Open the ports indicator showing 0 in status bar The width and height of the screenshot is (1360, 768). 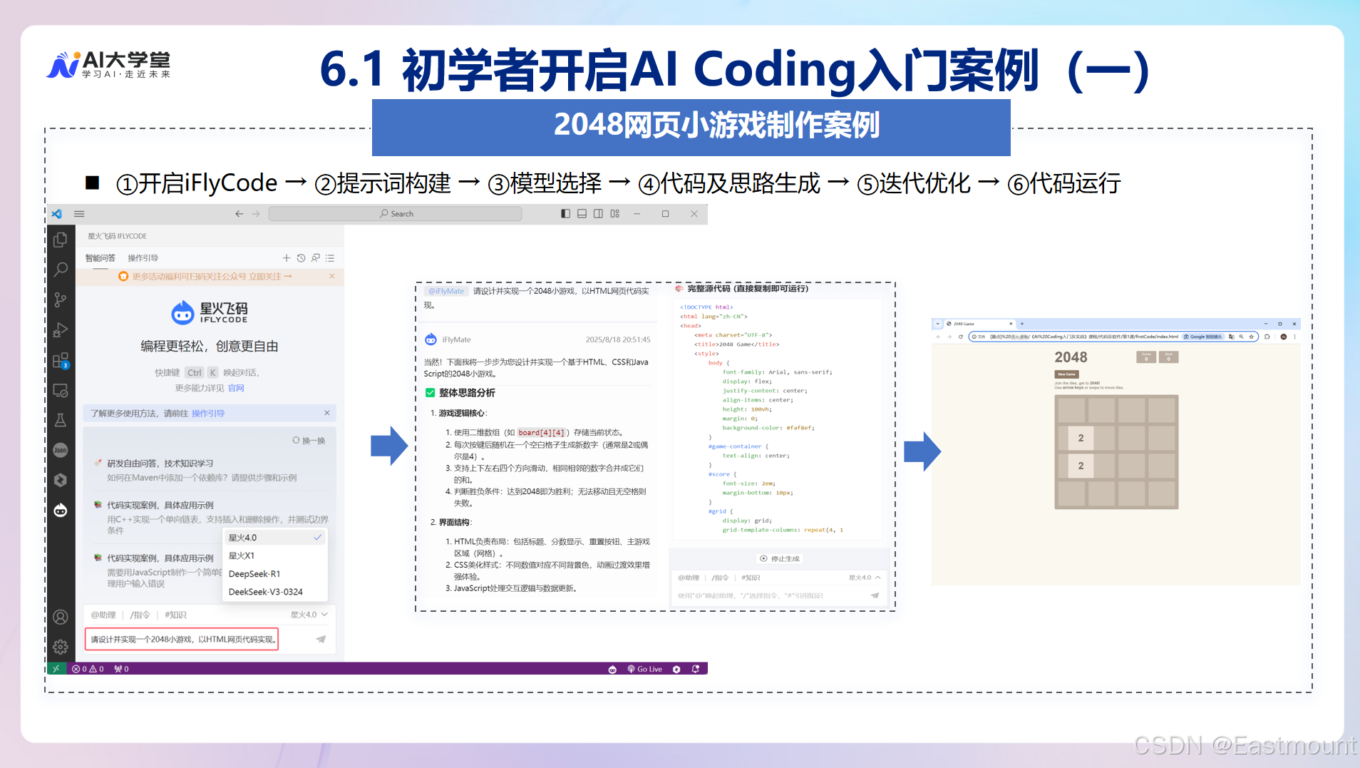pyautogui.click(x=121, y=669)
